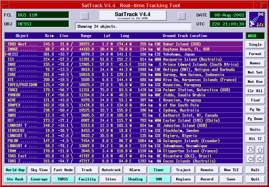Click the up arrow icon
This screenshot has width=269, height=187.
point(260,150)
